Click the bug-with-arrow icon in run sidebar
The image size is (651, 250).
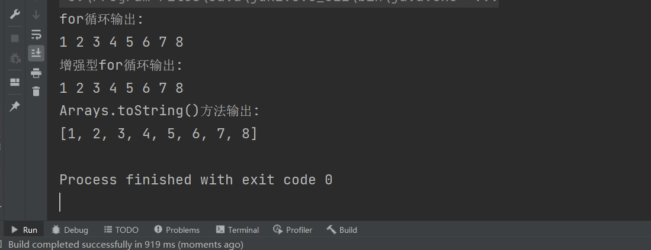coord(15,59)
